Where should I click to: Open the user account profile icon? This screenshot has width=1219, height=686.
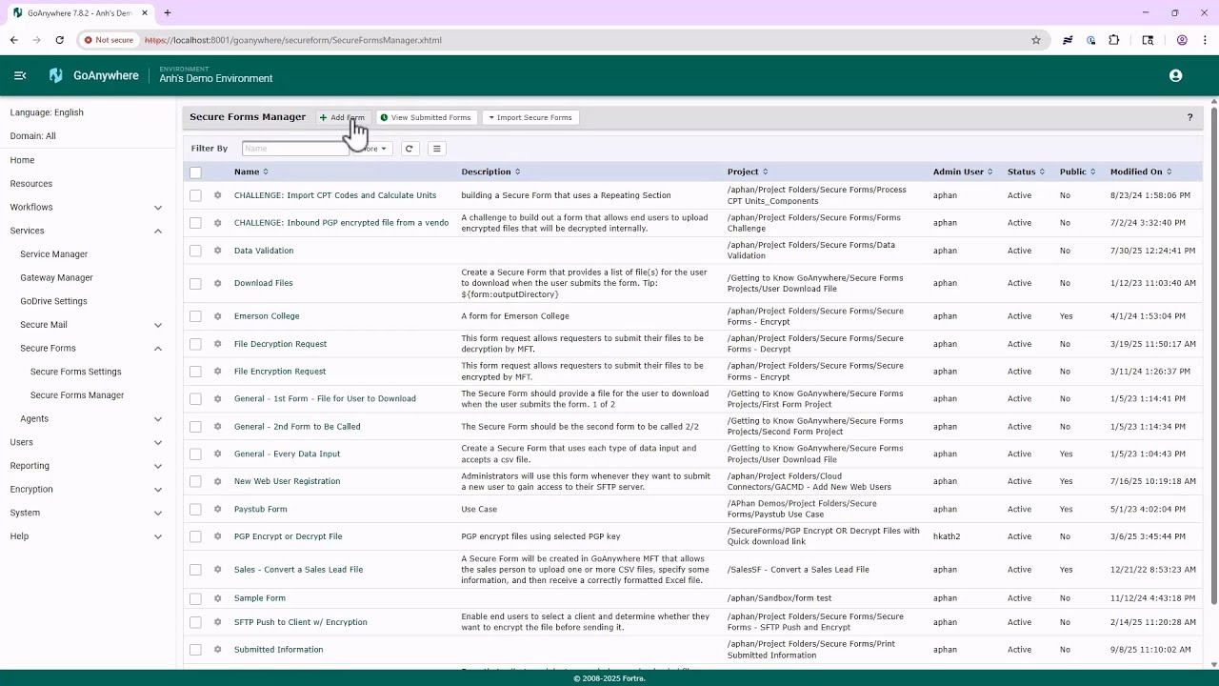tap(1175, 76)
